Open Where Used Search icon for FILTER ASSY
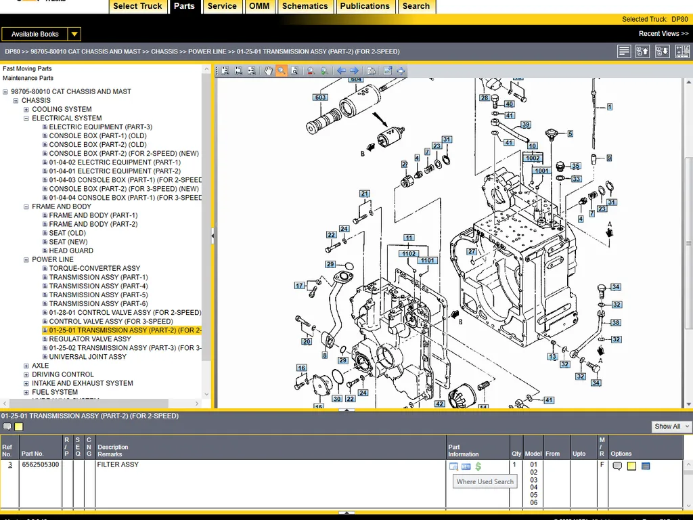The image size is (693, 520). [453, 467]
